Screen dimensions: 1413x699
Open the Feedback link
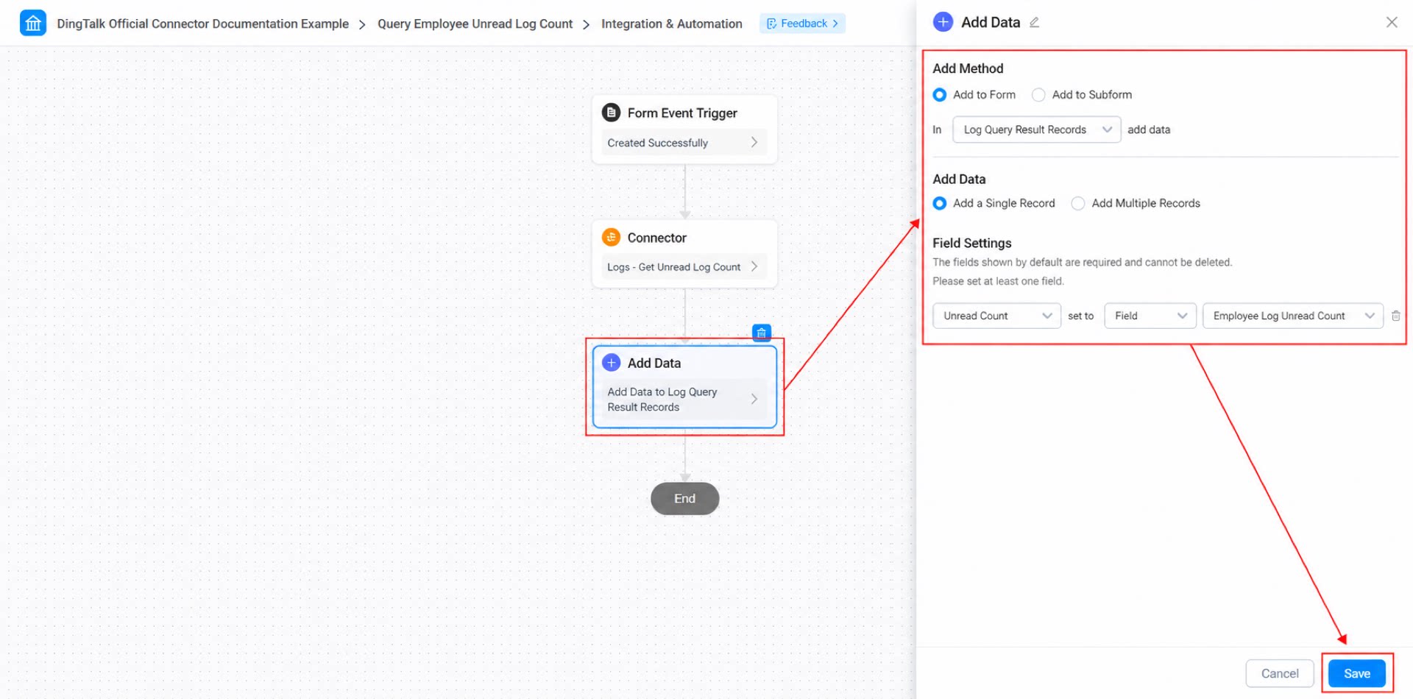pos(802,24)
